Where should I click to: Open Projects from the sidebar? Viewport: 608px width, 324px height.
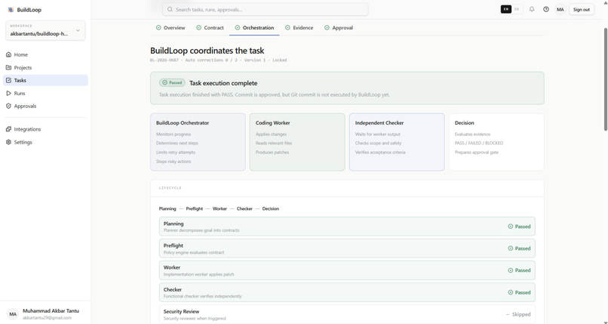[x=45, y=67]
